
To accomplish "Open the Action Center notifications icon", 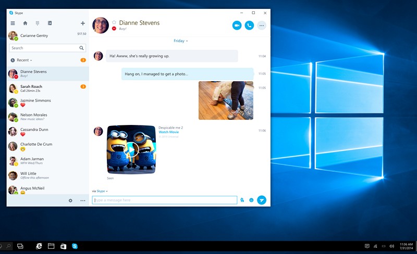I will coord(367,246).
